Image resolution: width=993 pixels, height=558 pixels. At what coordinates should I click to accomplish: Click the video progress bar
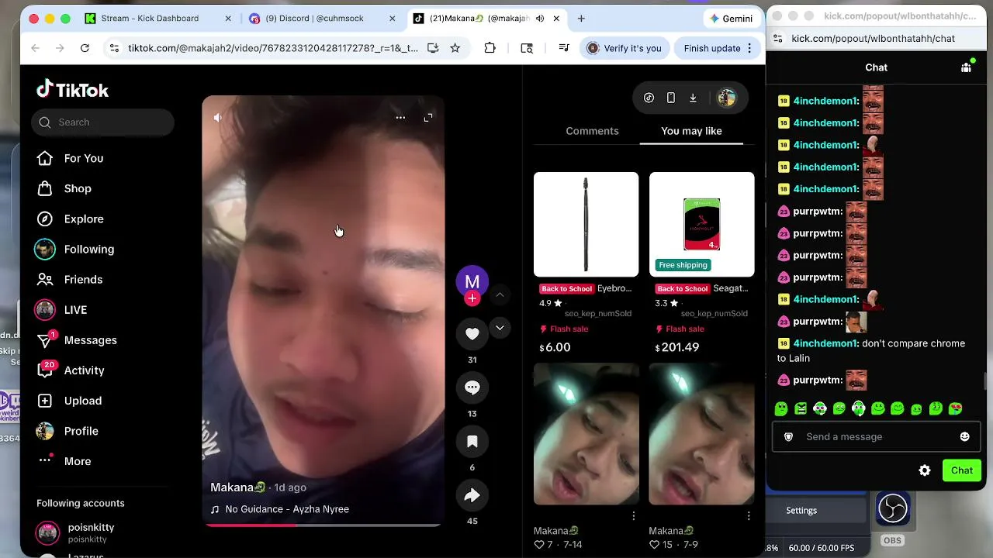(323, 525)
